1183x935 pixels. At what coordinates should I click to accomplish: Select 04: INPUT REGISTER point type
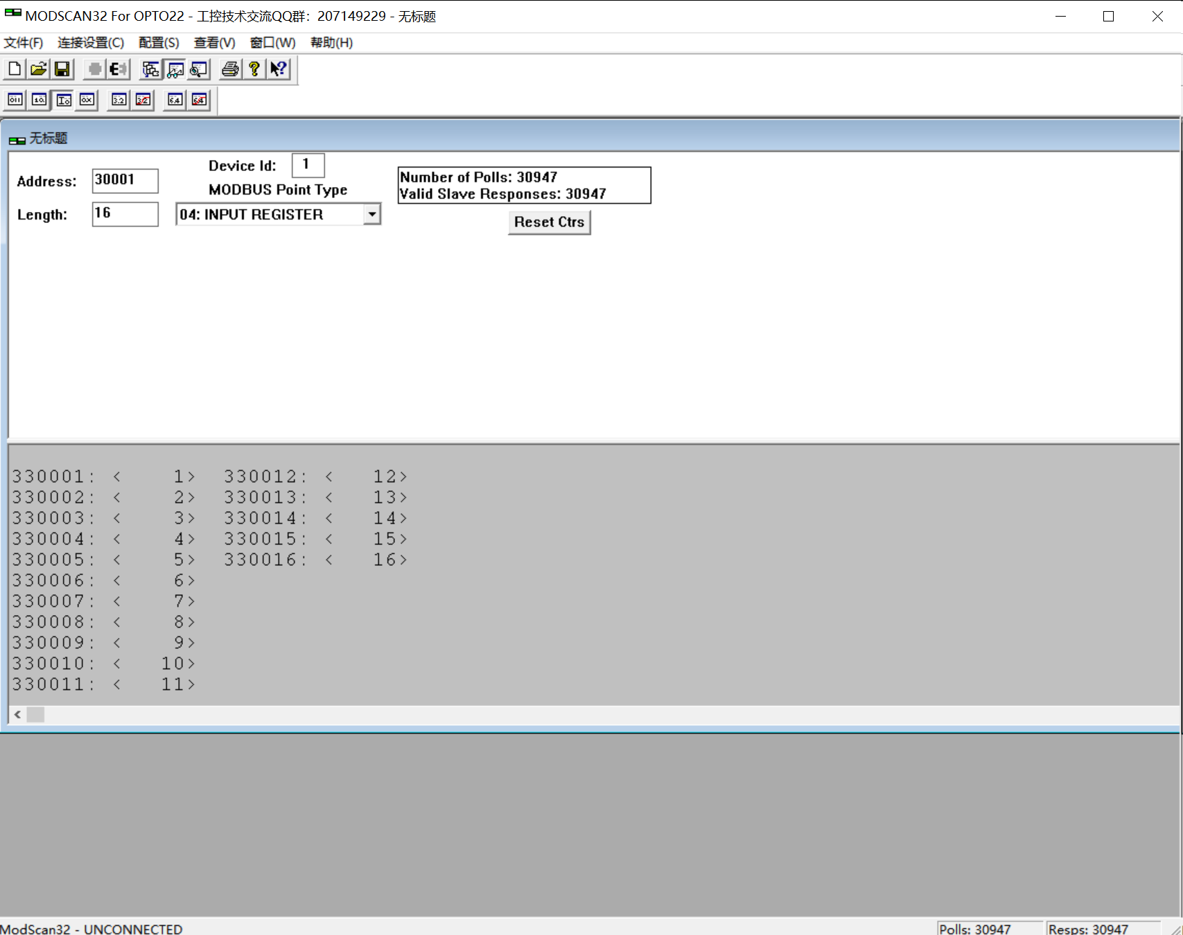(270, 214)
